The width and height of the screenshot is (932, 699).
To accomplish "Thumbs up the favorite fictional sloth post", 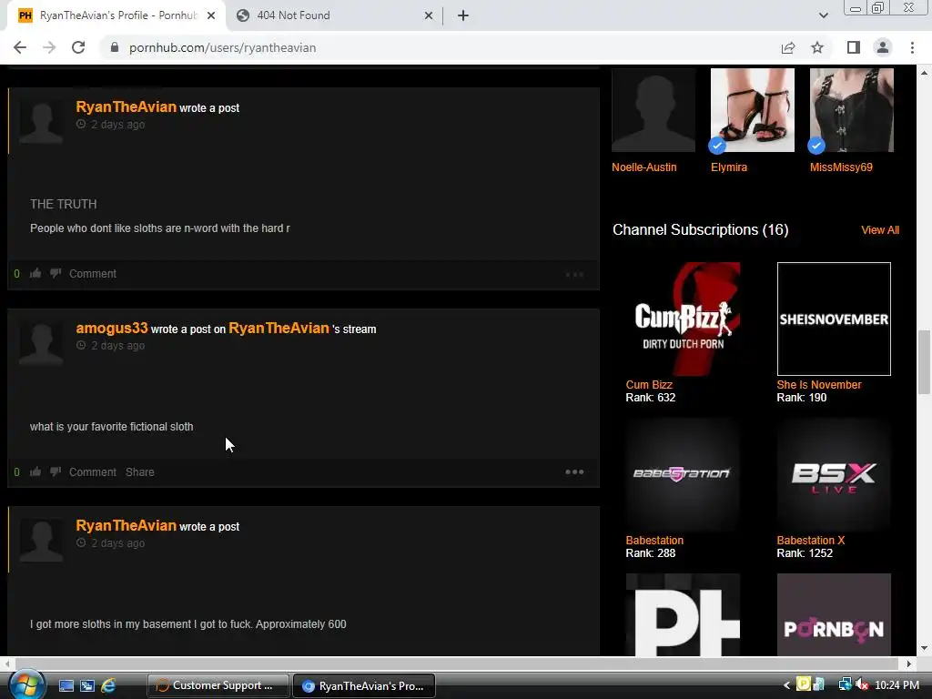I will (x=35, y=472).
